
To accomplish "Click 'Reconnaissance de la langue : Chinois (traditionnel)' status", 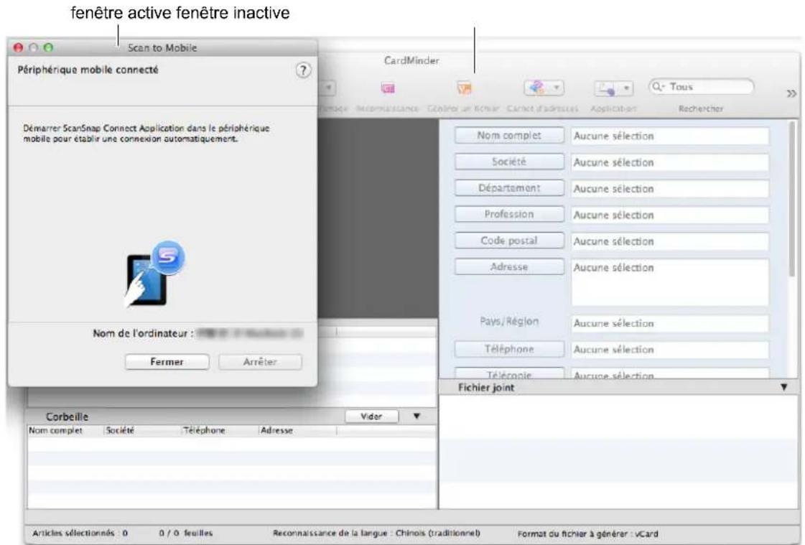I will pyautogui.click(x=376, y=534).
